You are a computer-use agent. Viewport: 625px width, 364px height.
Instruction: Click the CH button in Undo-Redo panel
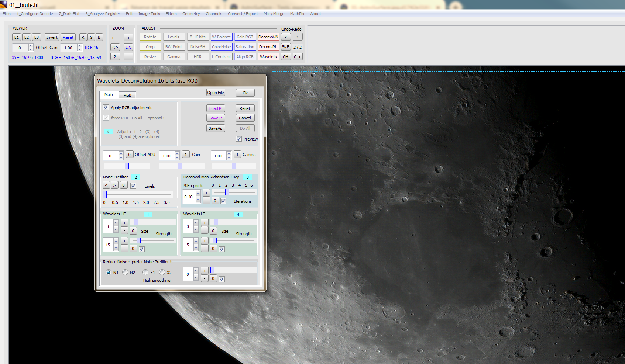tap(285, 57)
